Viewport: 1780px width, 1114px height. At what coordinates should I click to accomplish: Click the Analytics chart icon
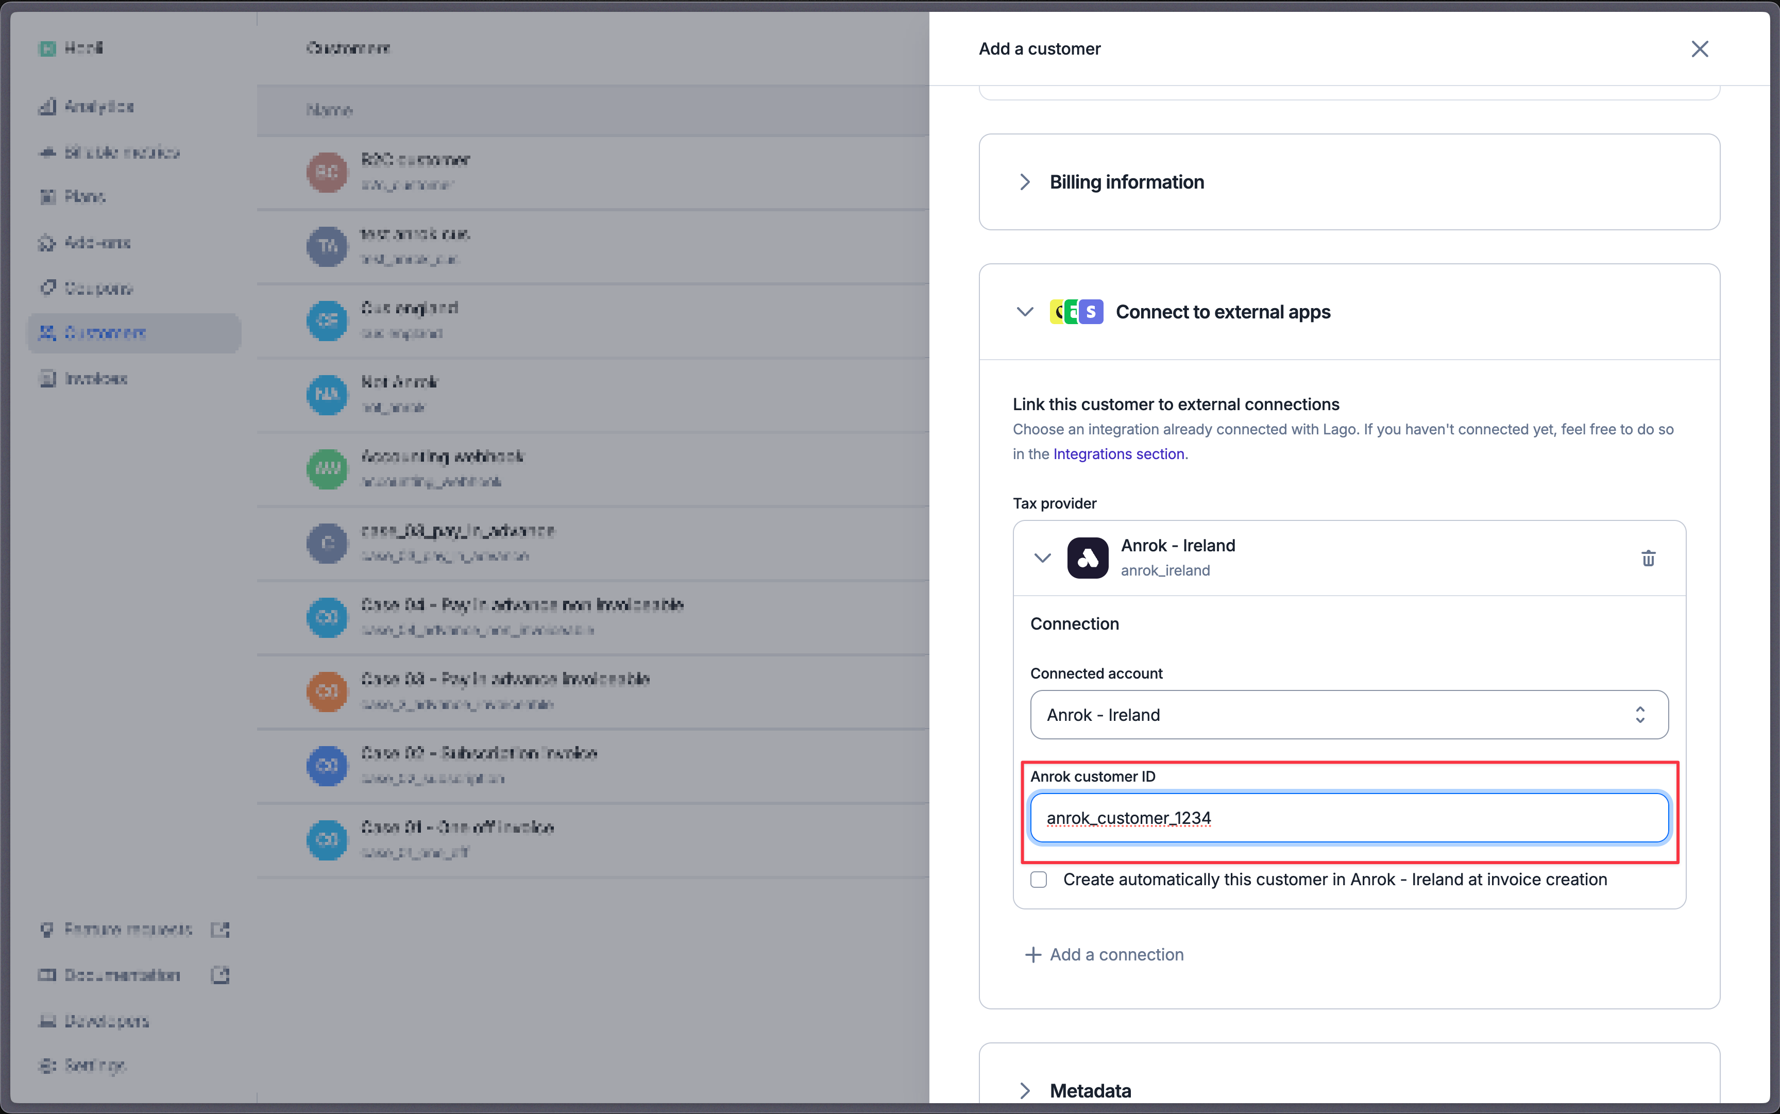(47, 106)
